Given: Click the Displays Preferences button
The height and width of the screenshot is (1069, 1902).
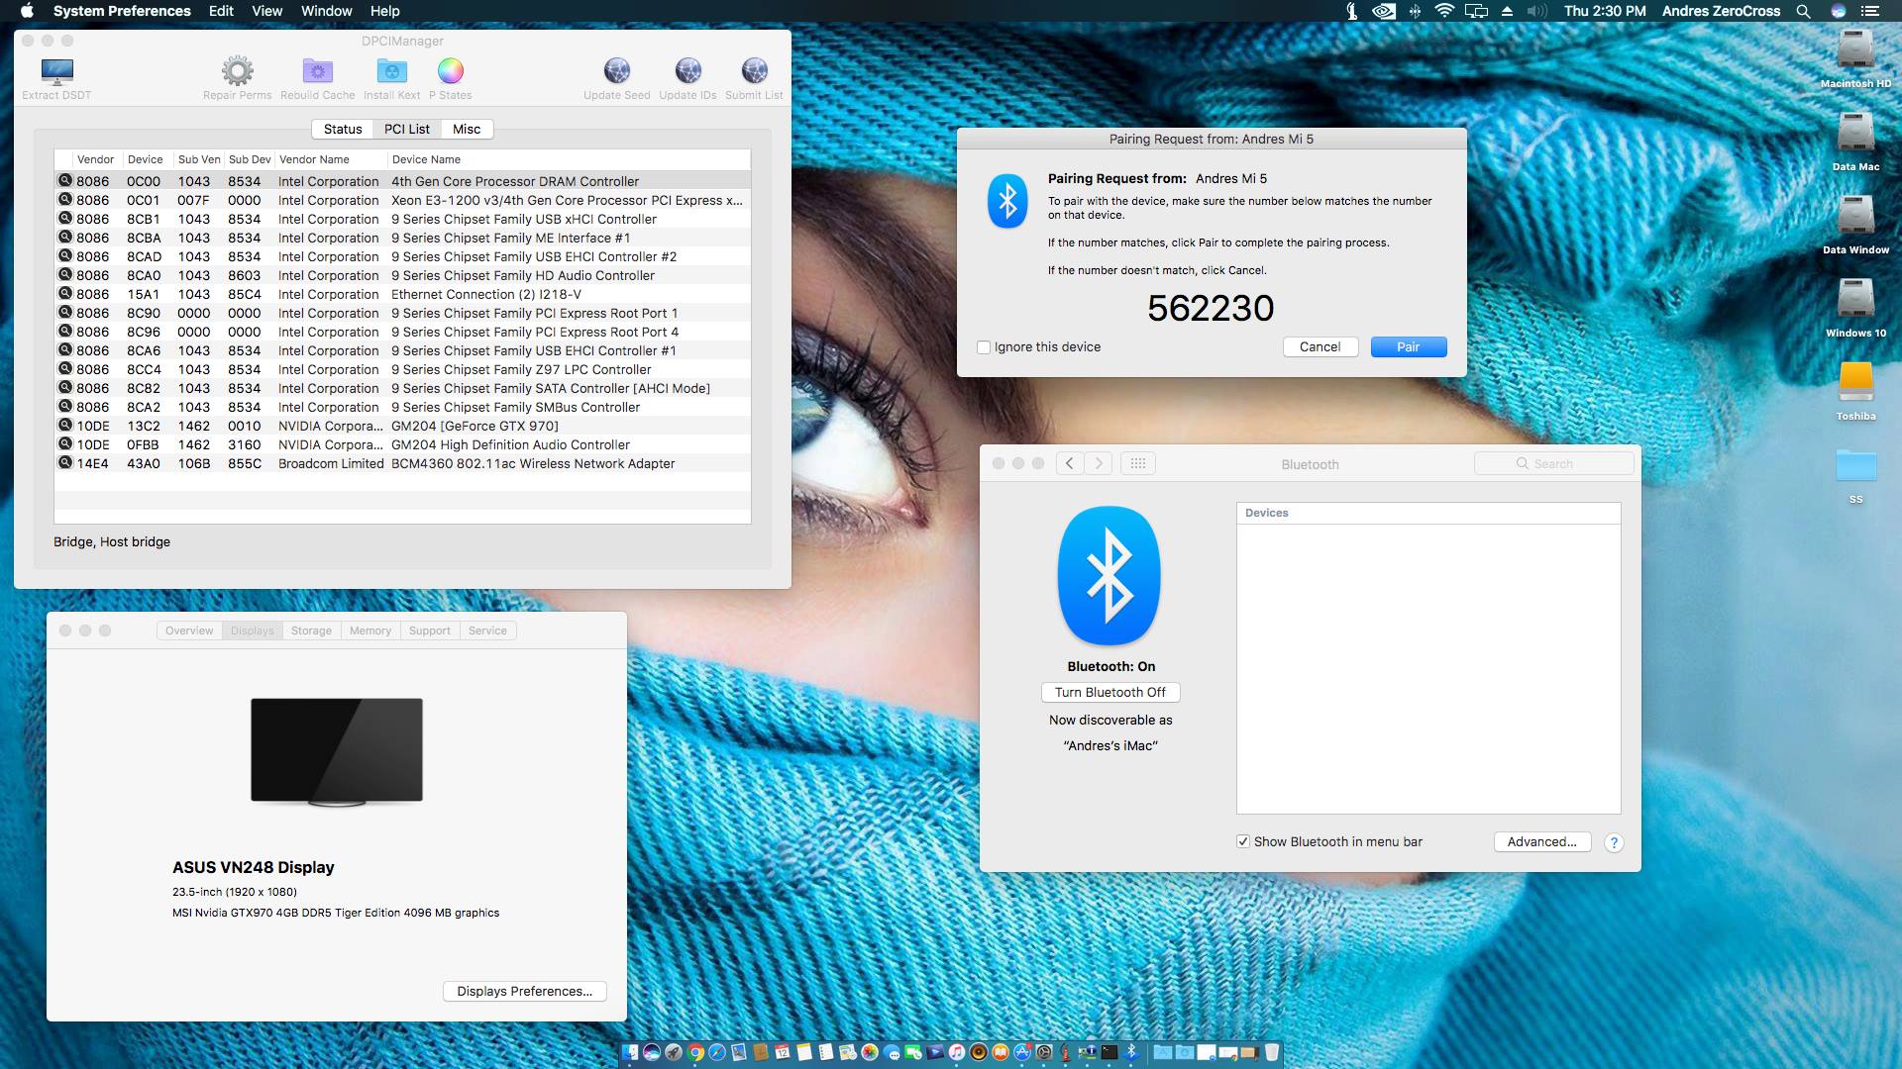Looking at the screenshot, I should pos(524,992).
